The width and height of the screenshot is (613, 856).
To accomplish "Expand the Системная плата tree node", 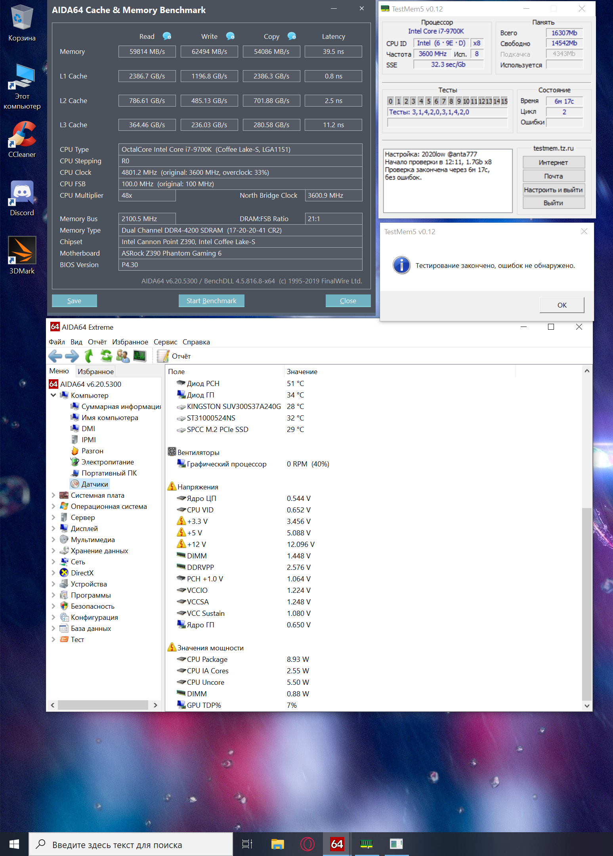I will pyautogui.click(x=53, y=495).
